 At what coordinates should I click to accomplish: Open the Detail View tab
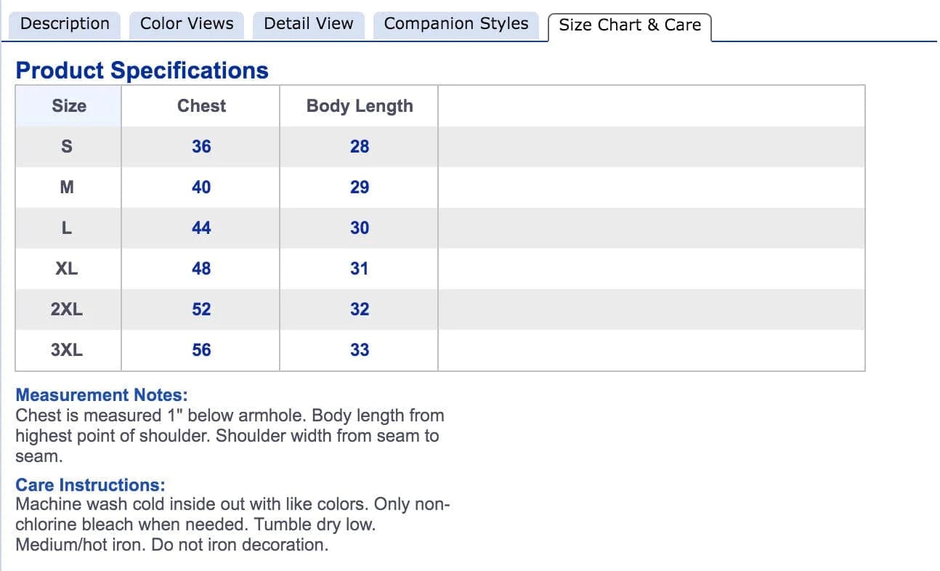click(x=308, y=24)
